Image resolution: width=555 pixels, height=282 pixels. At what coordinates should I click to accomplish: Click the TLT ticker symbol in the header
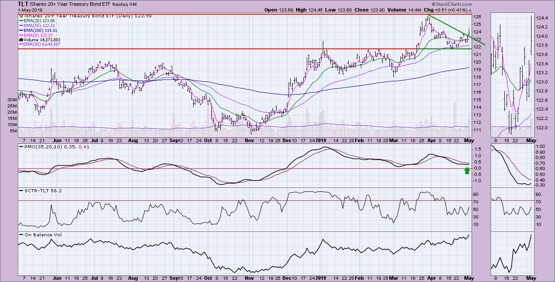tap(24, 4)
